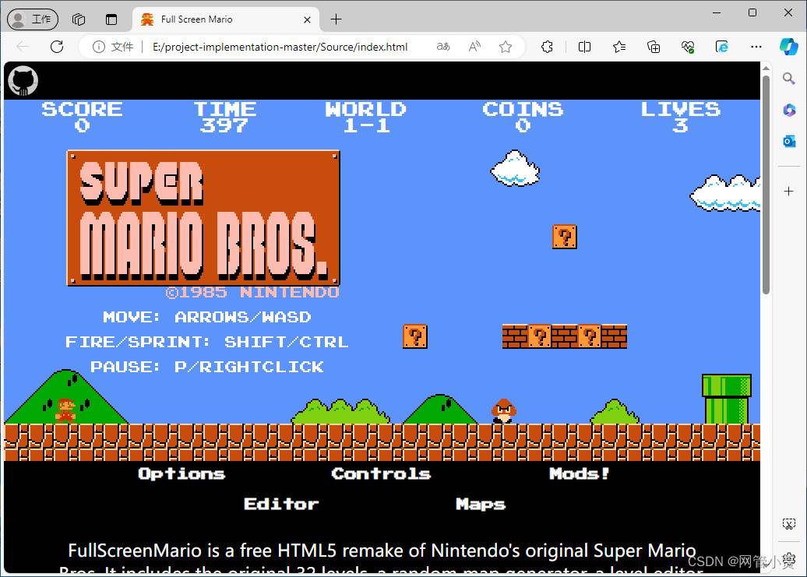Click the WORLD 1-1 label
The image size is (807, 577).
click(366, 117)
